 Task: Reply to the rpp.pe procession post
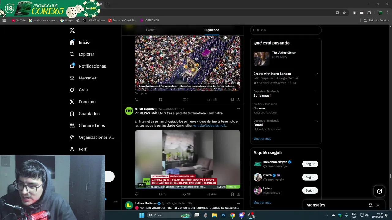pyautogui.click(x=137, y=99)
